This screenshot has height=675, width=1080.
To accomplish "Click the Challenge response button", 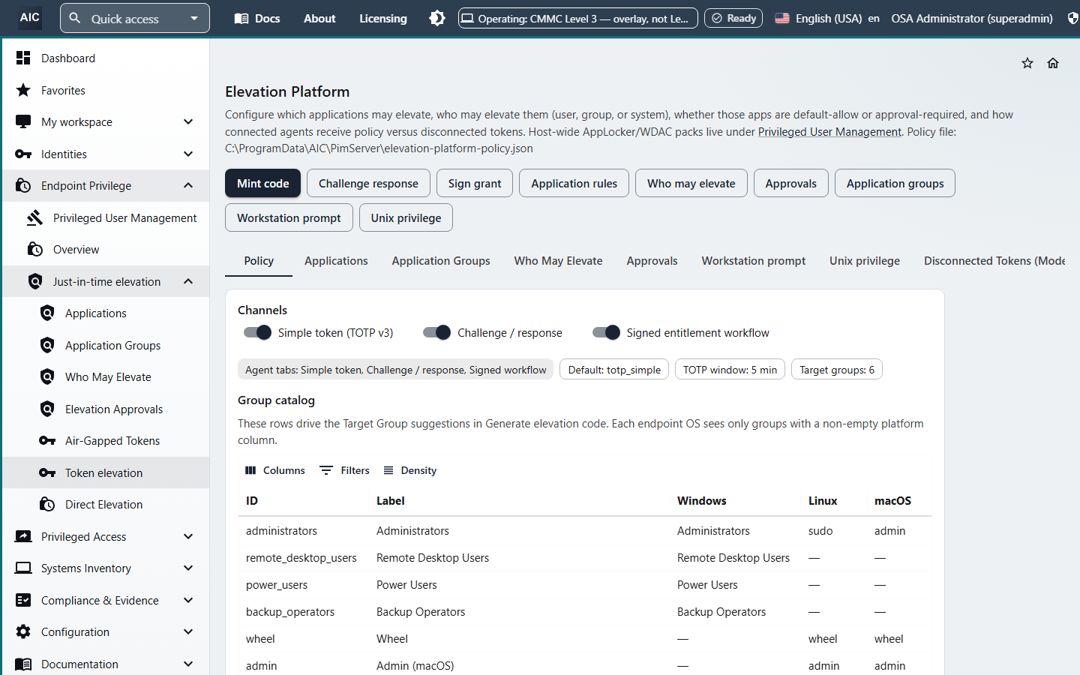I will click(368, 183).
